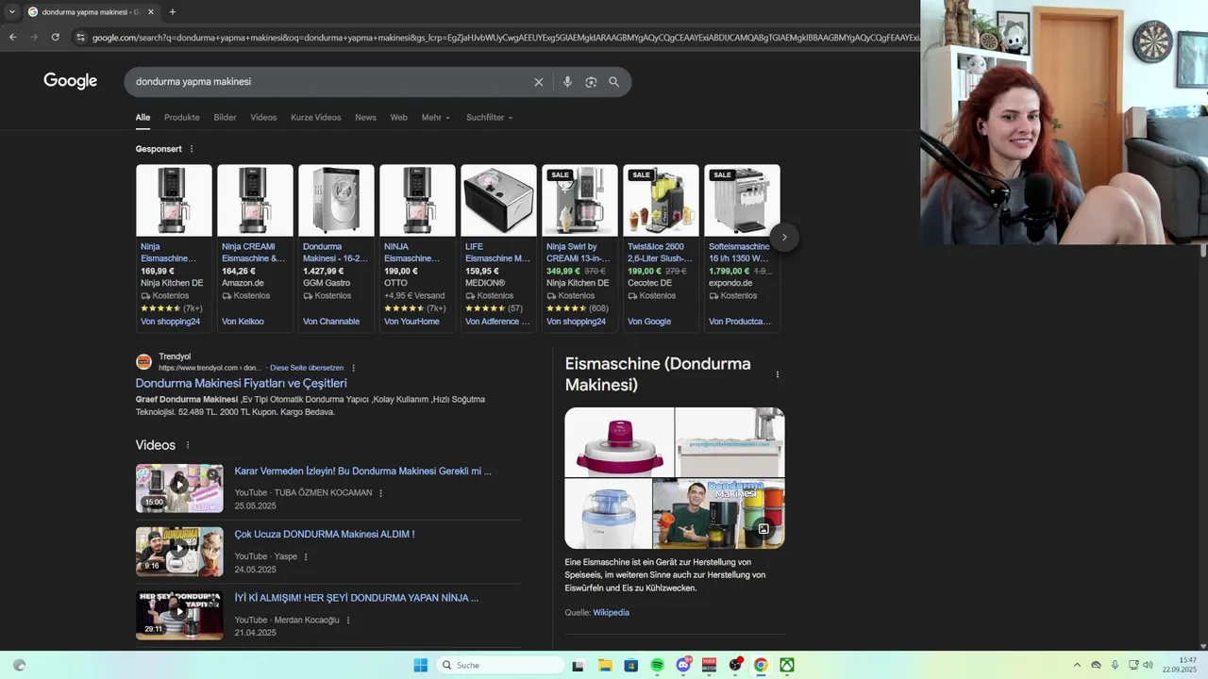Screen dimensions: 1208x679
Task: Play the 9:16 video thumbnail
Action: click(x=179, y=552)
